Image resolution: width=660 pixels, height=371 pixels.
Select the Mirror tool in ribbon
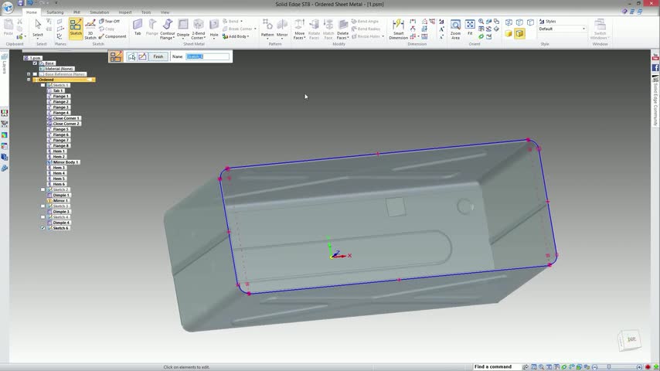pyautogui.click(x=282, y=28)
